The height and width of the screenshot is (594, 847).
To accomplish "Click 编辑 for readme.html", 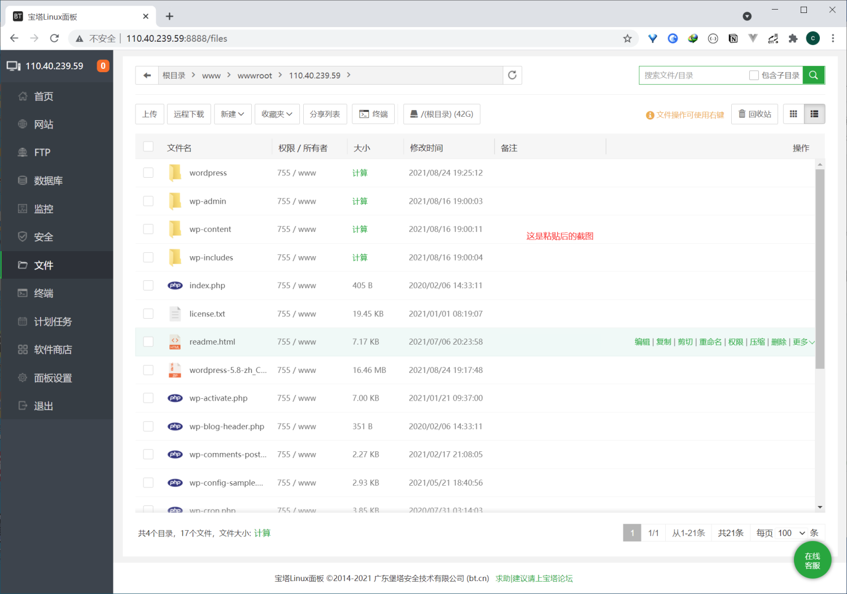I will click(642, 342).
